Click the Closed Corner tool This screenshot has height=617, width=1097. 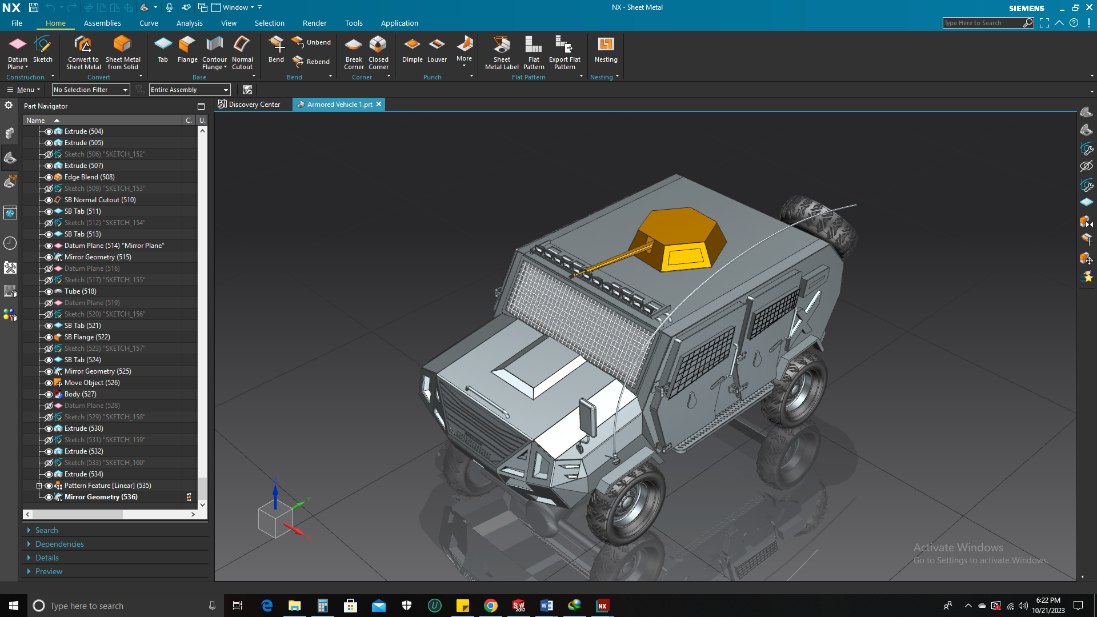378,53
